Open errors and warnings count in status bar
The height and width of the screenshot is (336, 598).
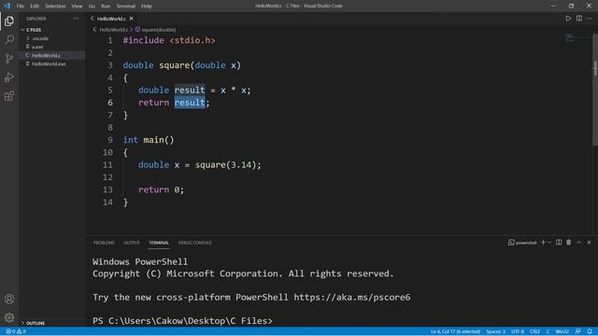[16, 331]
